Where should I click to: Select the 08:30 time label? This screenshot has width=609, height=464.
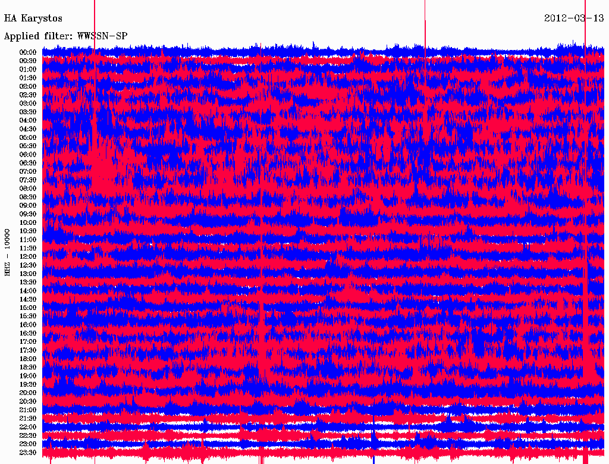28,197
